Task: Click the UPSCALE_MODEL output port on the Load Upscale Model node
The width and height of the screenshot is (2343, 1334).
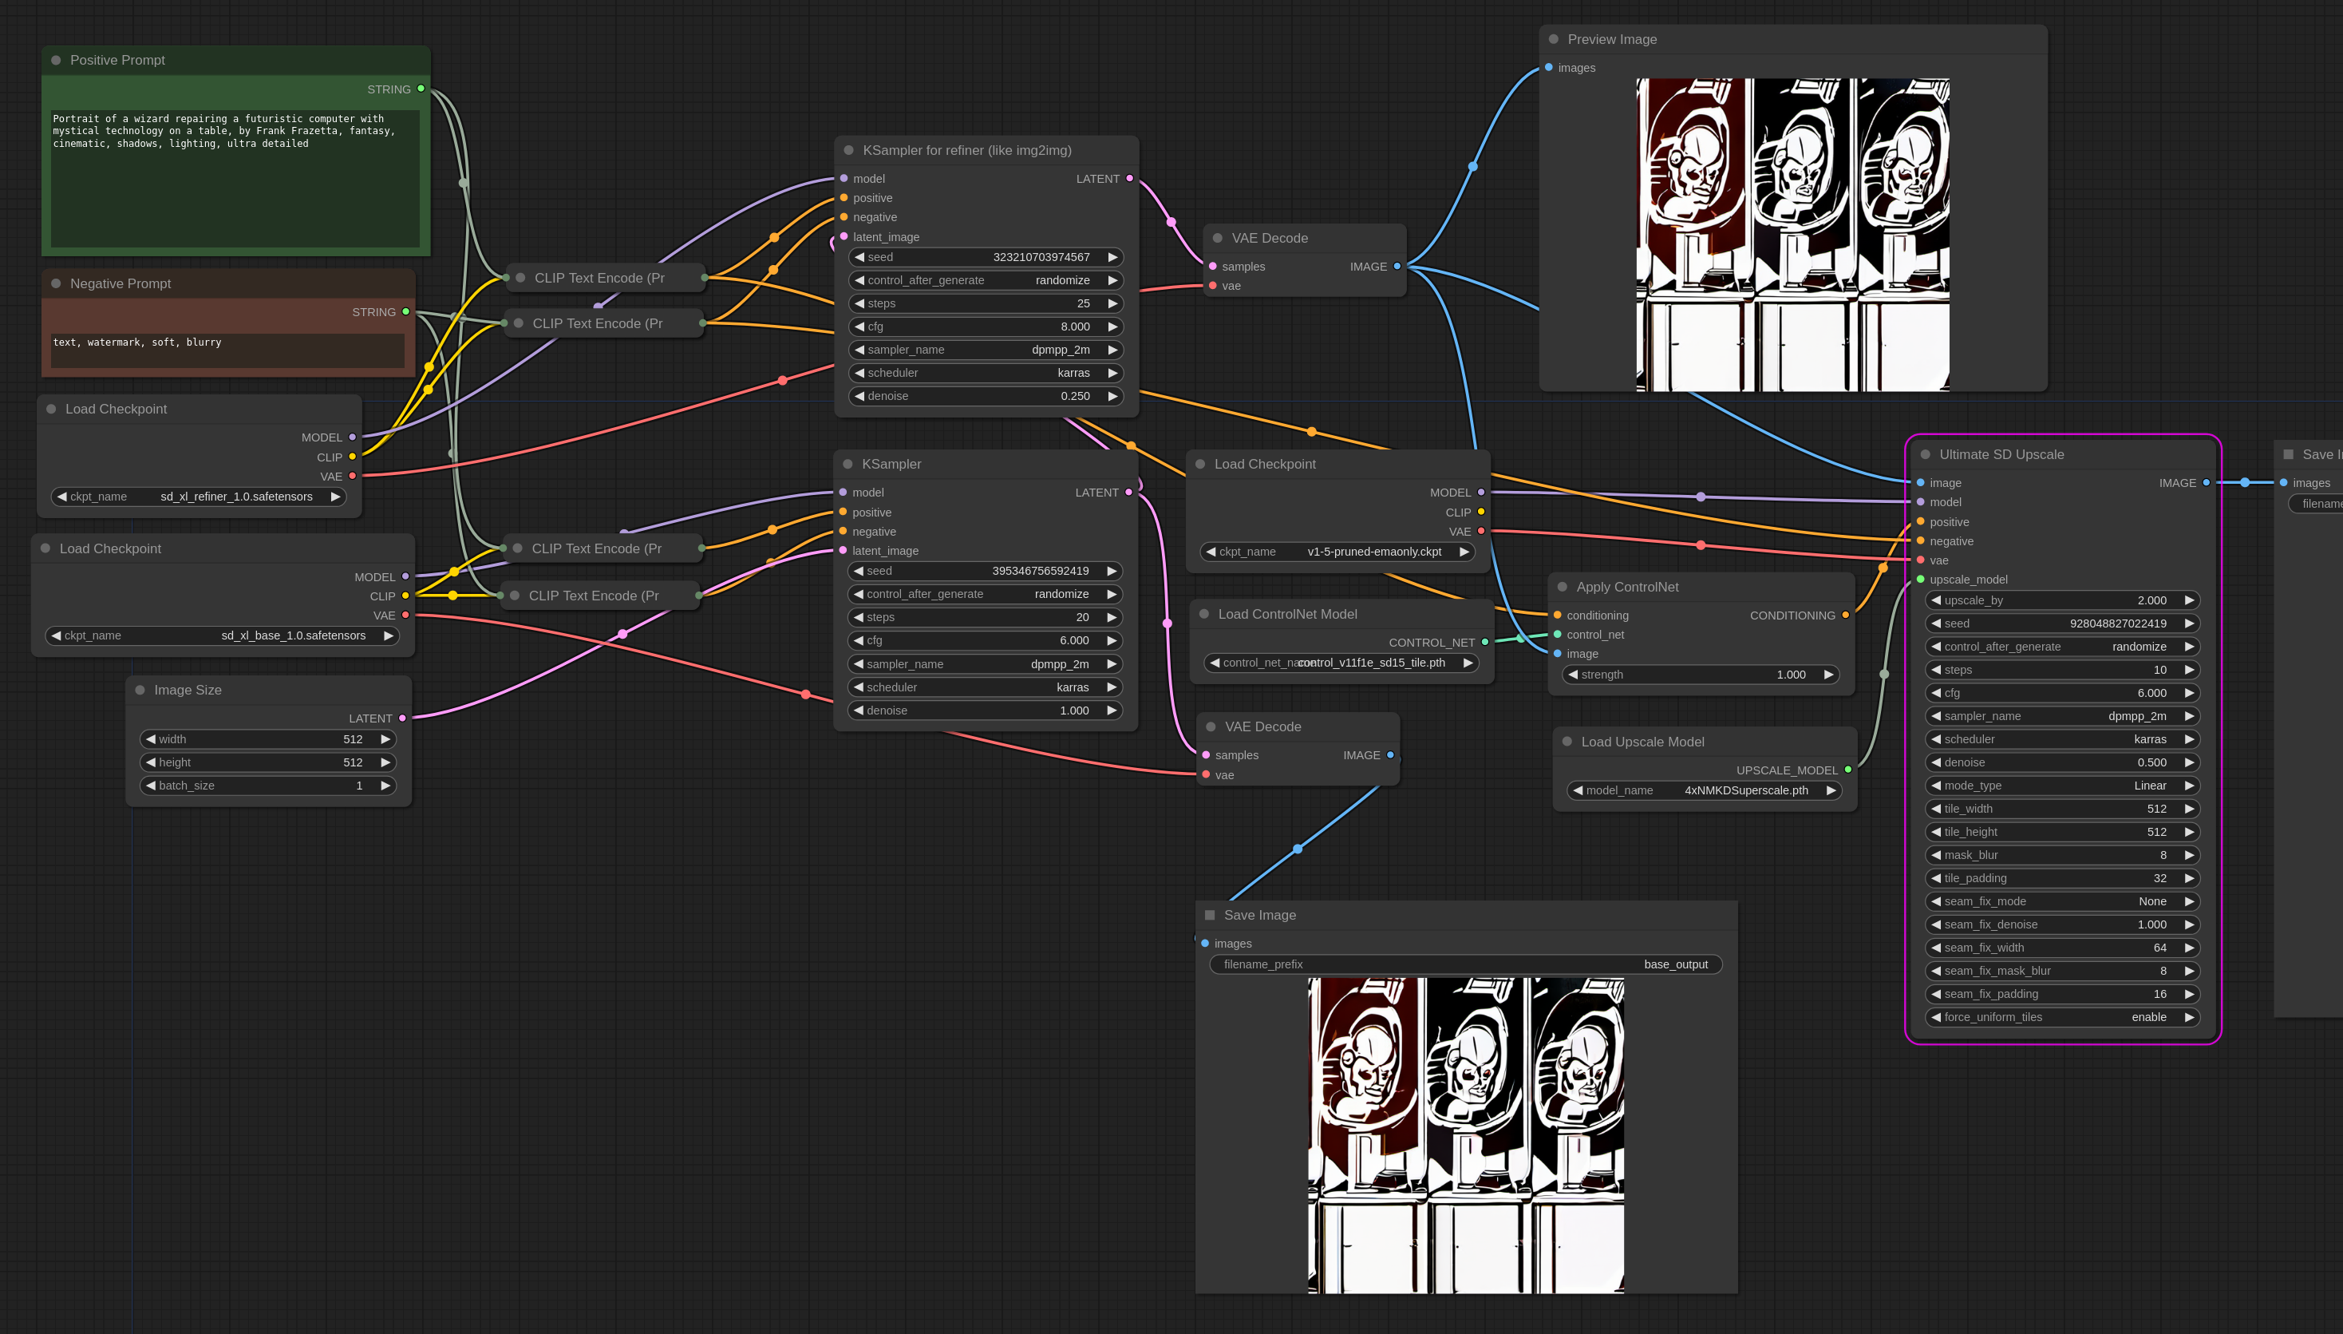Action: click(x=1847, y=770)
